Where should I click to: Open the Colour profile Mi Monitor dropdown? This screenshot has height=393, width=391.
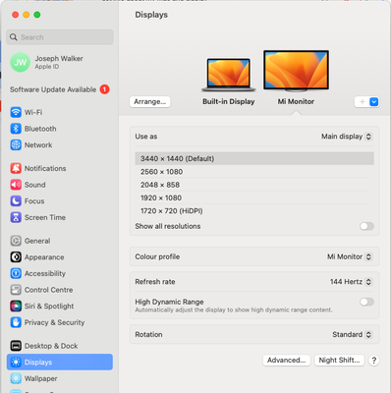pyautogui.click(x=350, y=256)
